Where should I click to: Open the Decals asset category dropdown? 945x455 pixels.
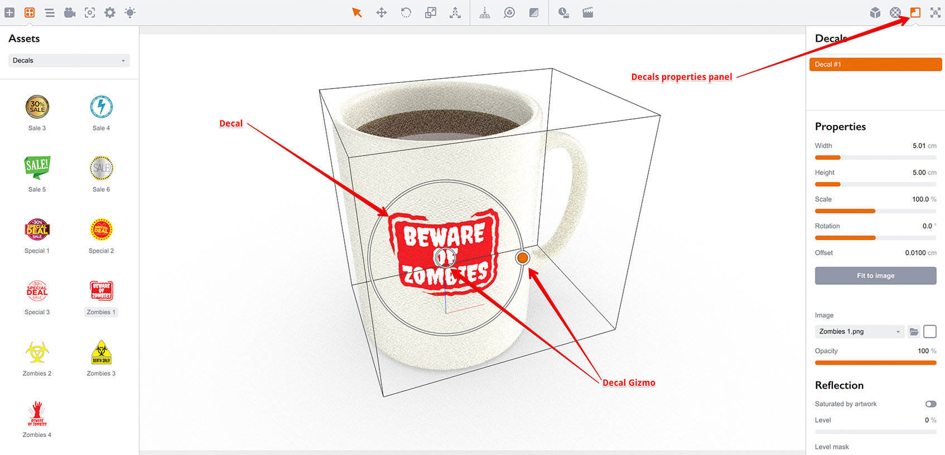[69, 60]
